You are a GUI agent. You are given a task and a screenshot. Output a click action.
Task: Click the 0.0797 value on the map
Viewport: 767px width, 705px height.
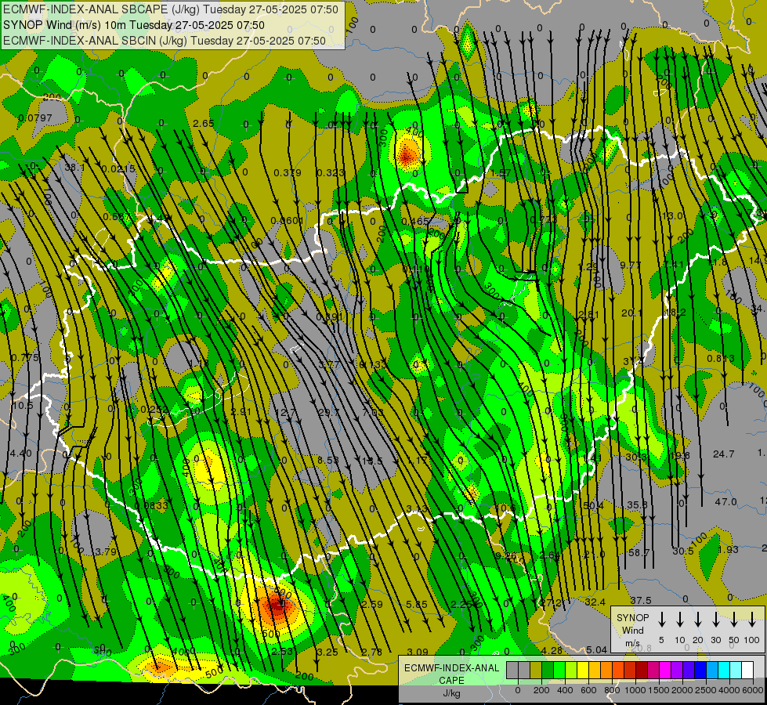coord(35,118)
